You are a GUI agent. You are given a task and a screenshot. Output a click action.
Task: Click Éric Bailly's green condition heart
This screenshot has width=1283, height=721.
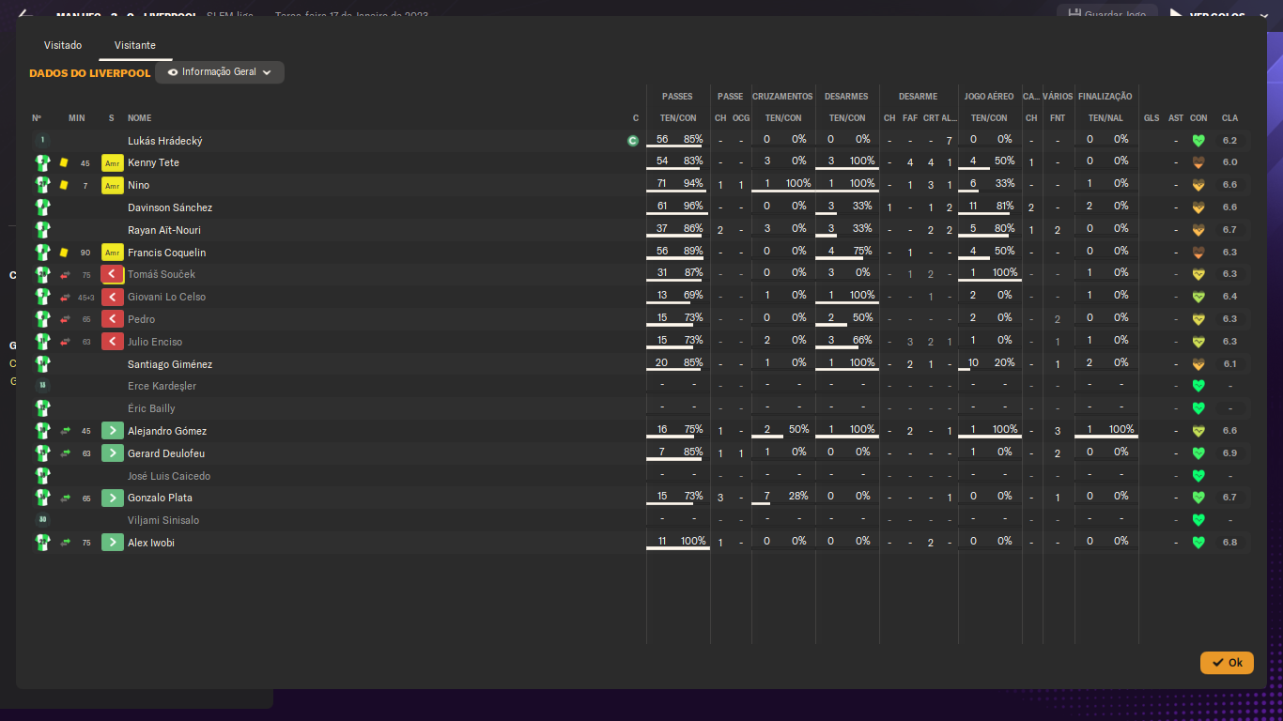point(1198,408)
